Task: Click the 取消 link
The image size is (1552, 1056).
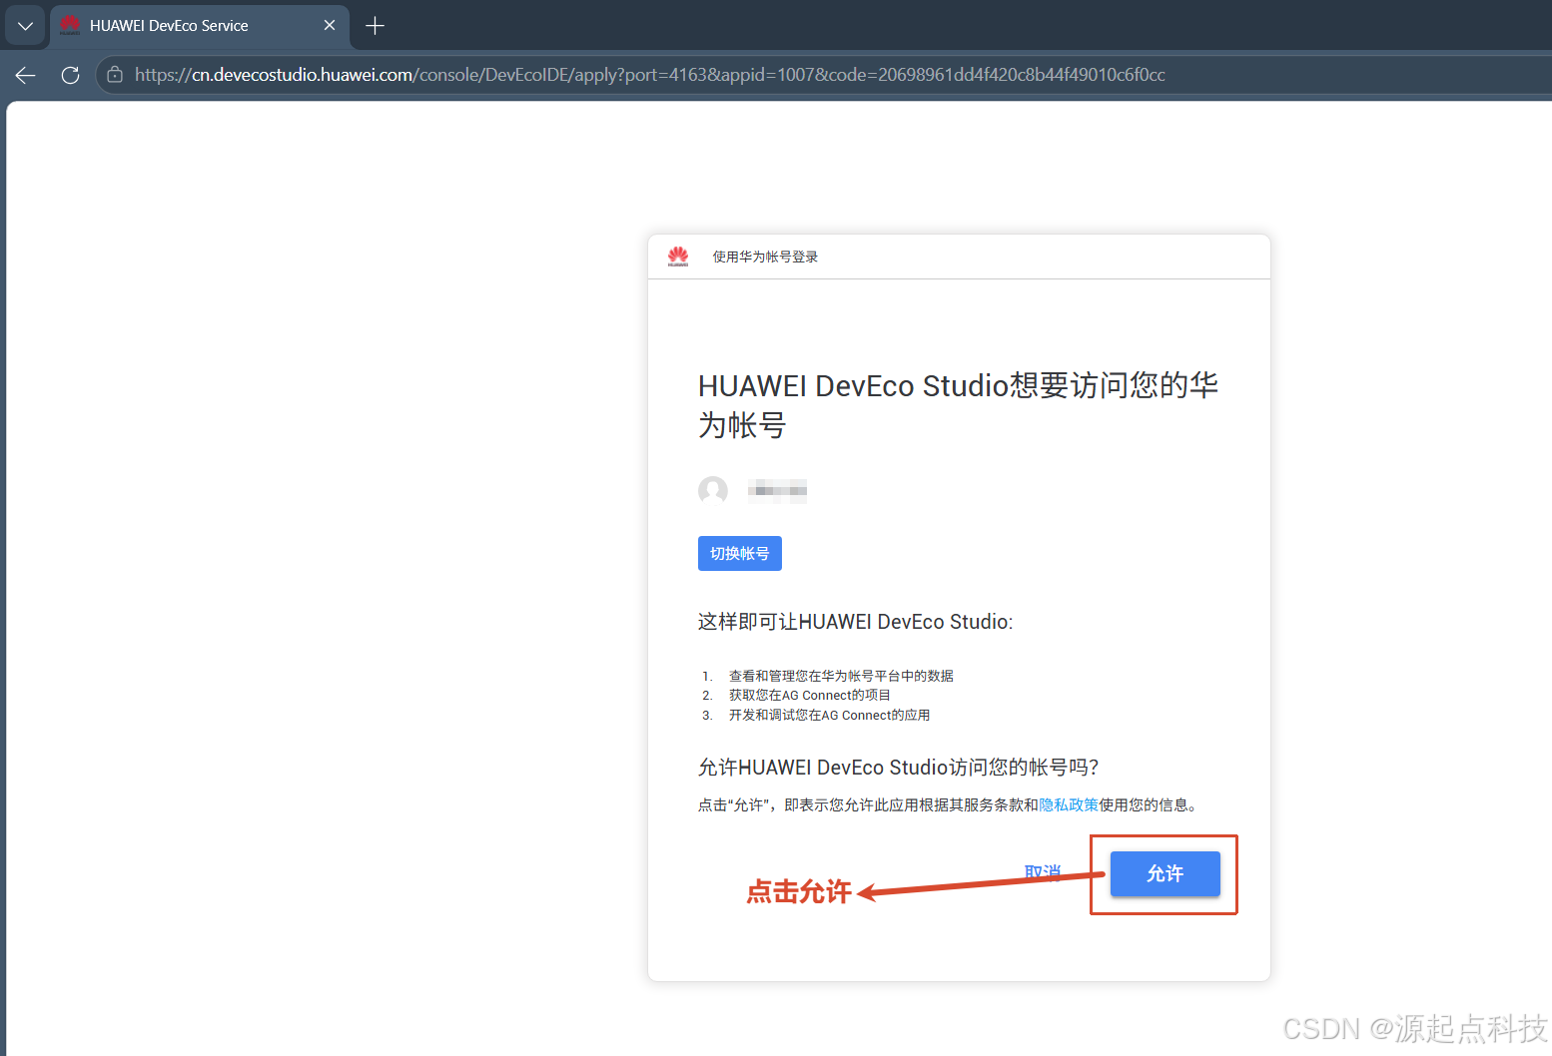Action: [1043, 871]
